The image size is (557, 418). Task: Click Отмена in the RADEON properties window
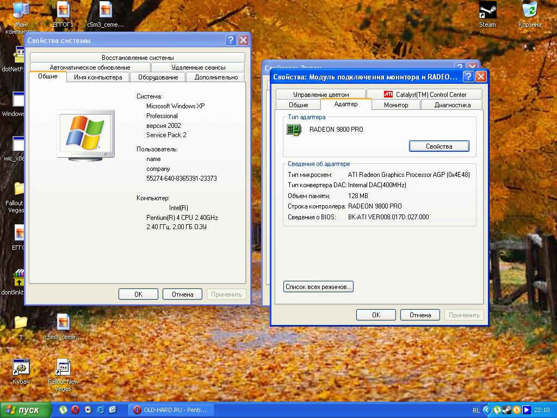point(420,315)
